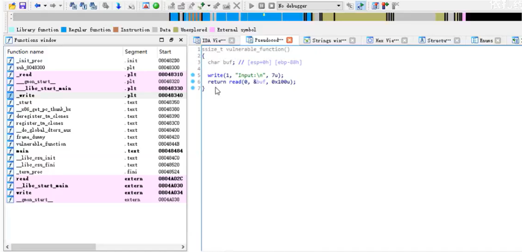
Task: Sort by the Start column header
Action: pyautogui.click(x=171, y=52)
